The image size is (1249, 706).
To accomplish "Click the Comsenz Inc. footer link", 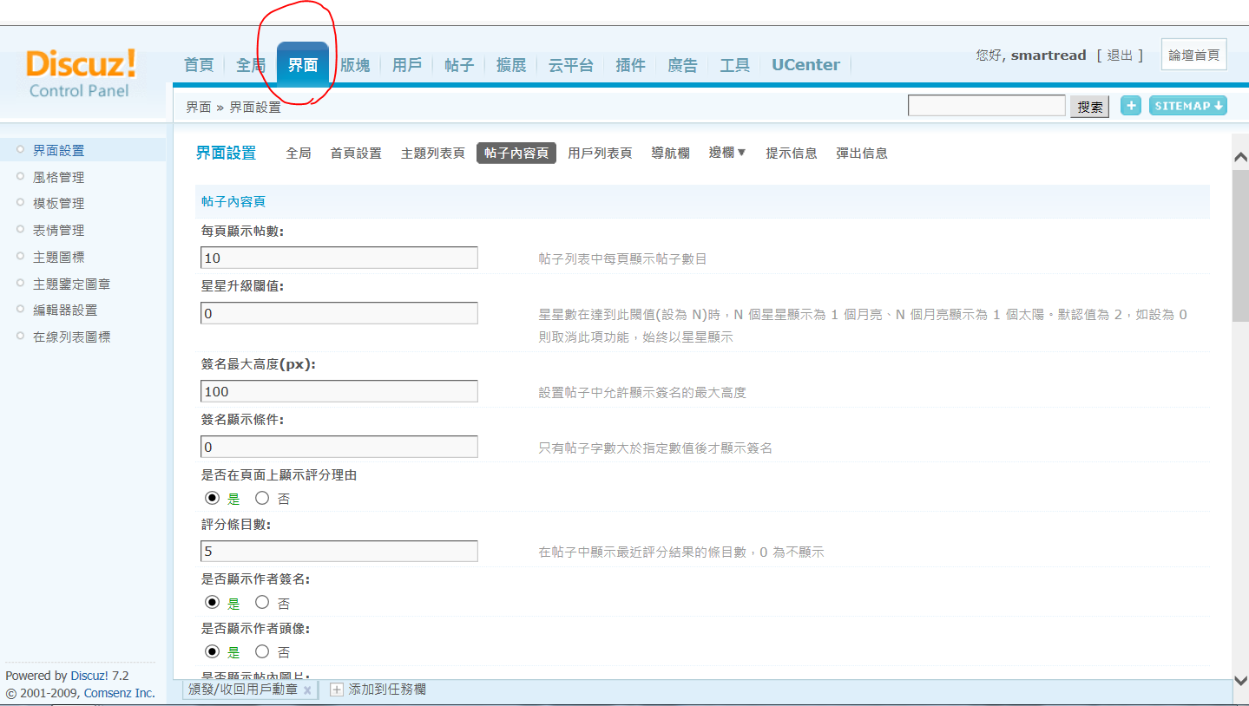I will click(x=120, y=693).
